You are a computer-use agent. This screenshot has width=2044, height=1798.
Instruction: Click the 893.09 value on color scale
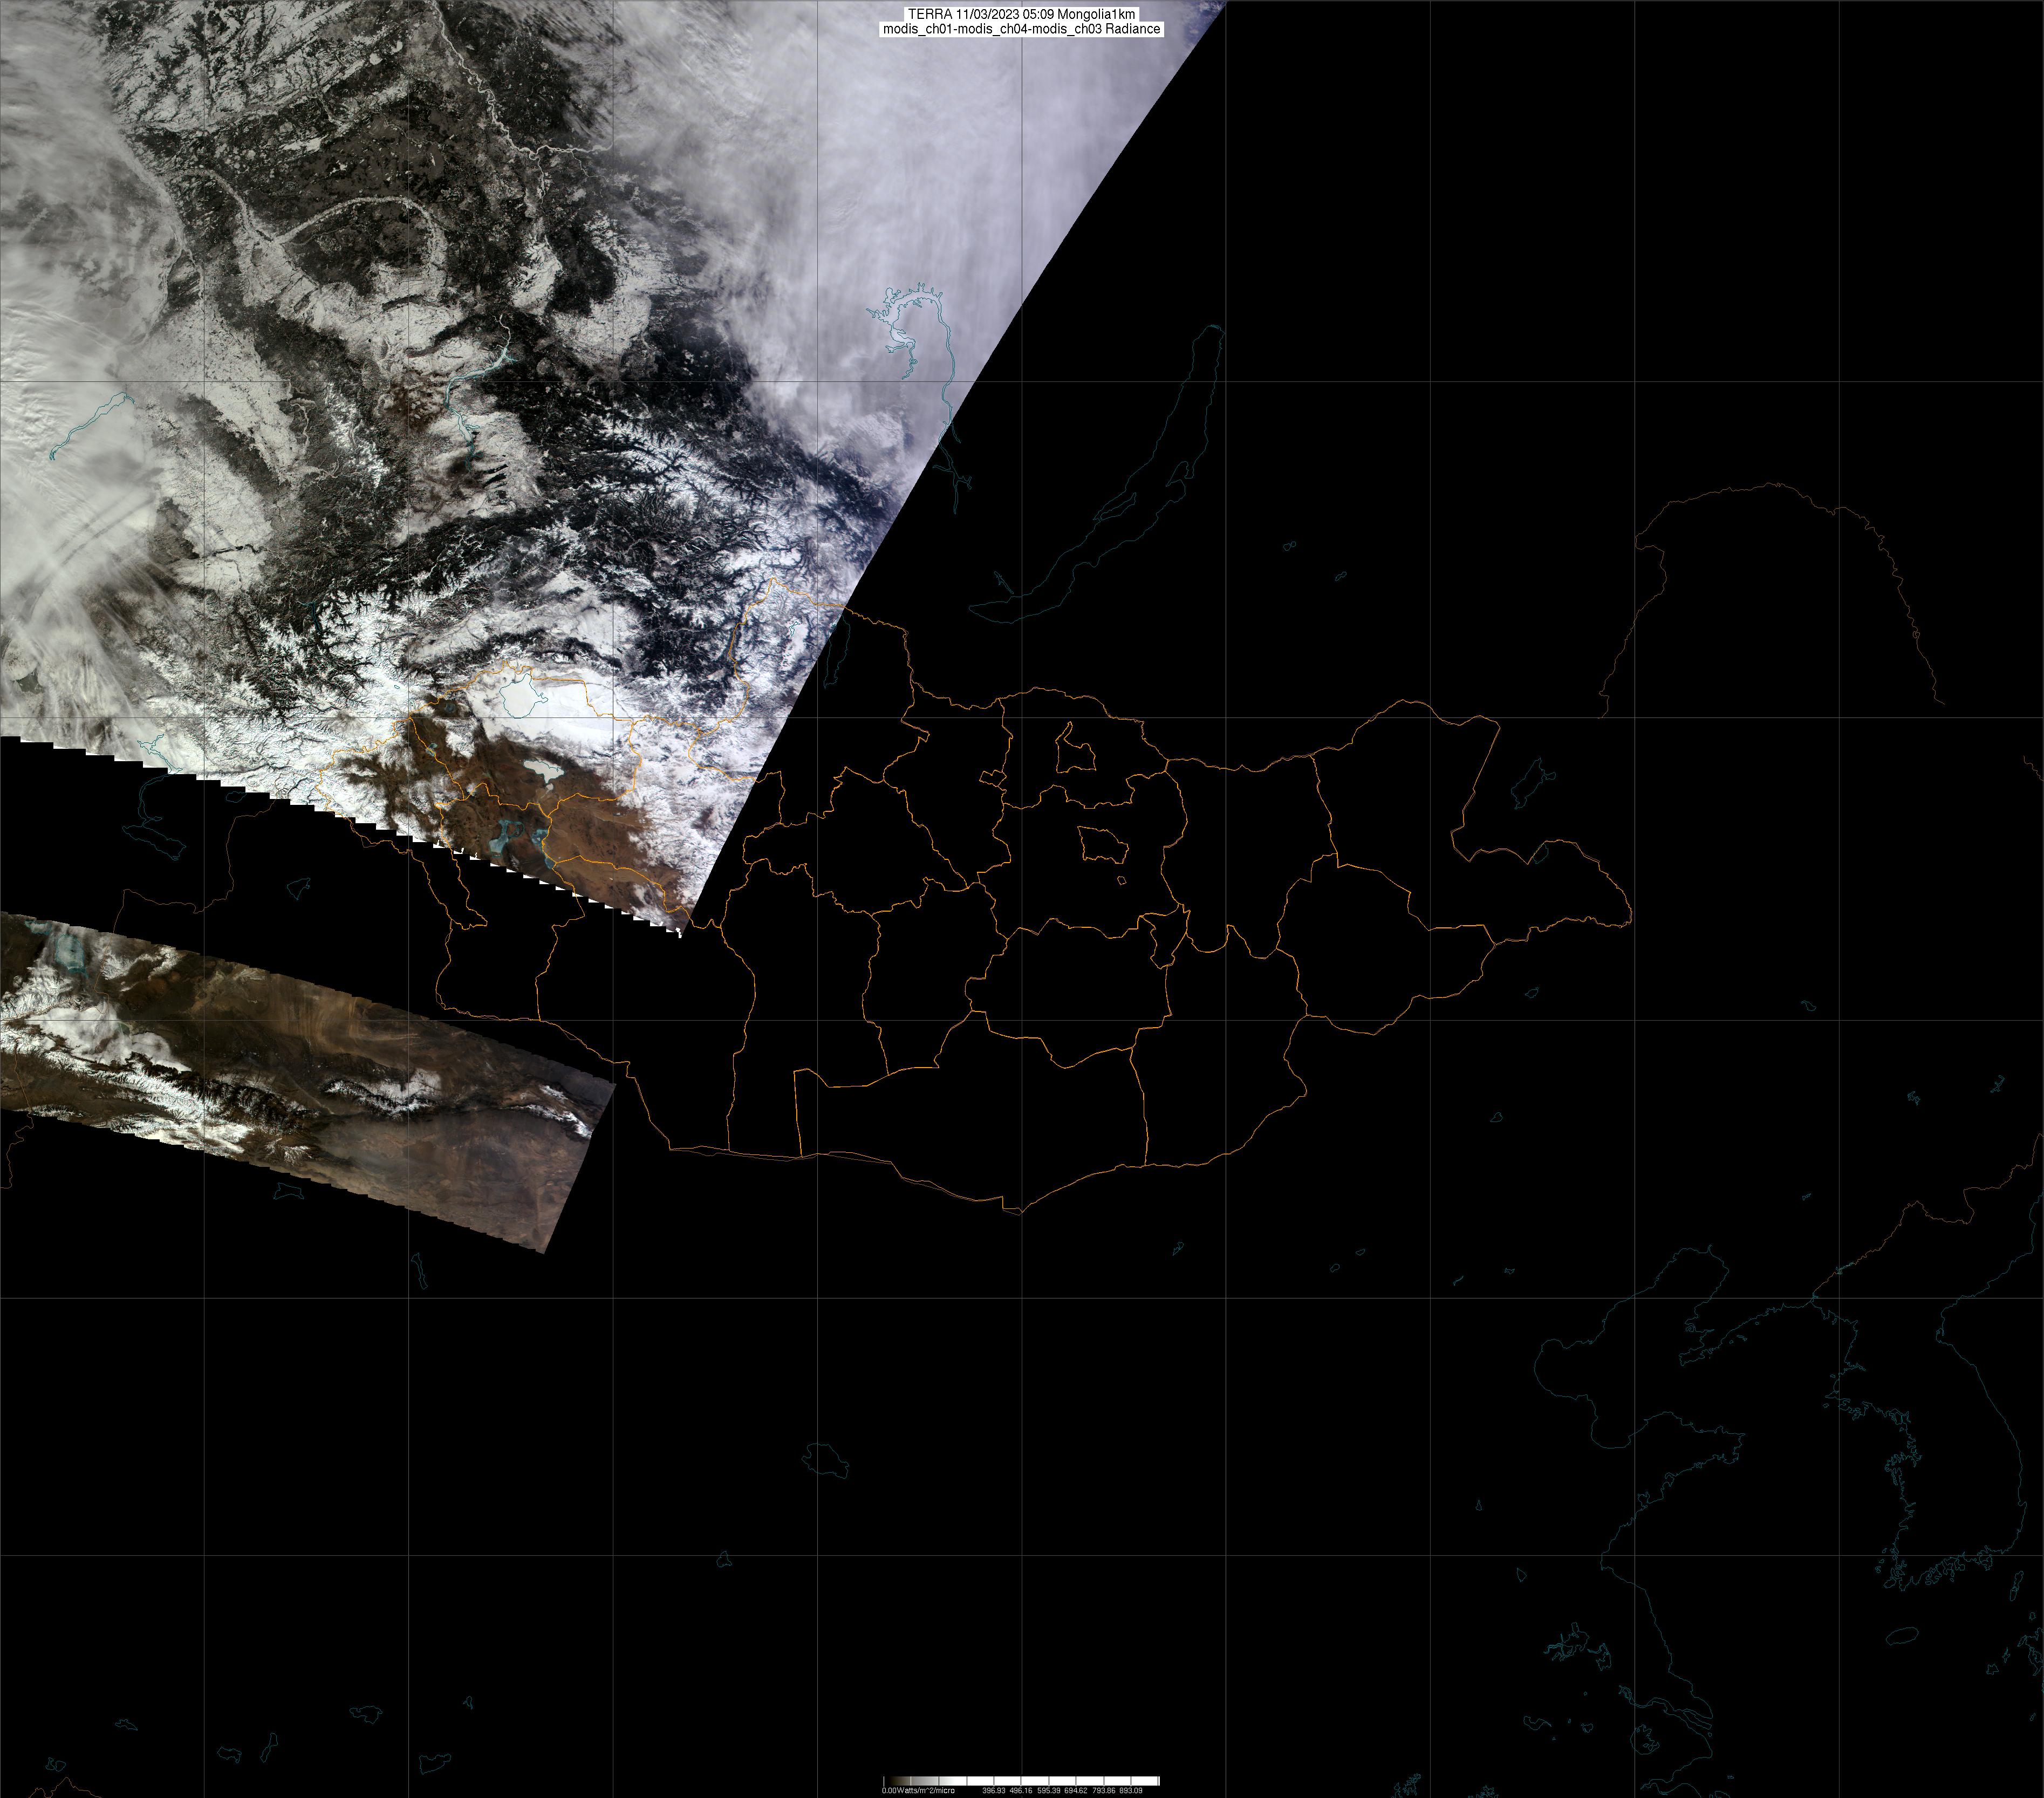click(x=1130, y=1790)
